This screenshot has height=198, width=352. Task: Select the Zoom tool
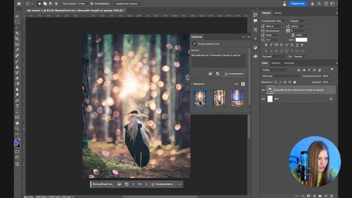tap(17, 128)
